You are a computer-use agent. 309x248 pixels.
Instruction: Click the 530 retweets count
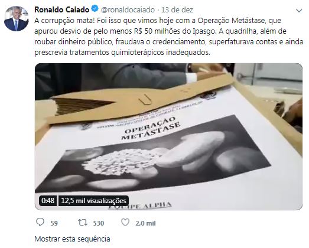99,223
